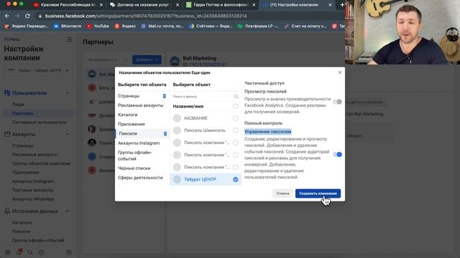Click the Сохранить изменения button
This screenshot has width=460, height=258.
(x=318, y=193)
